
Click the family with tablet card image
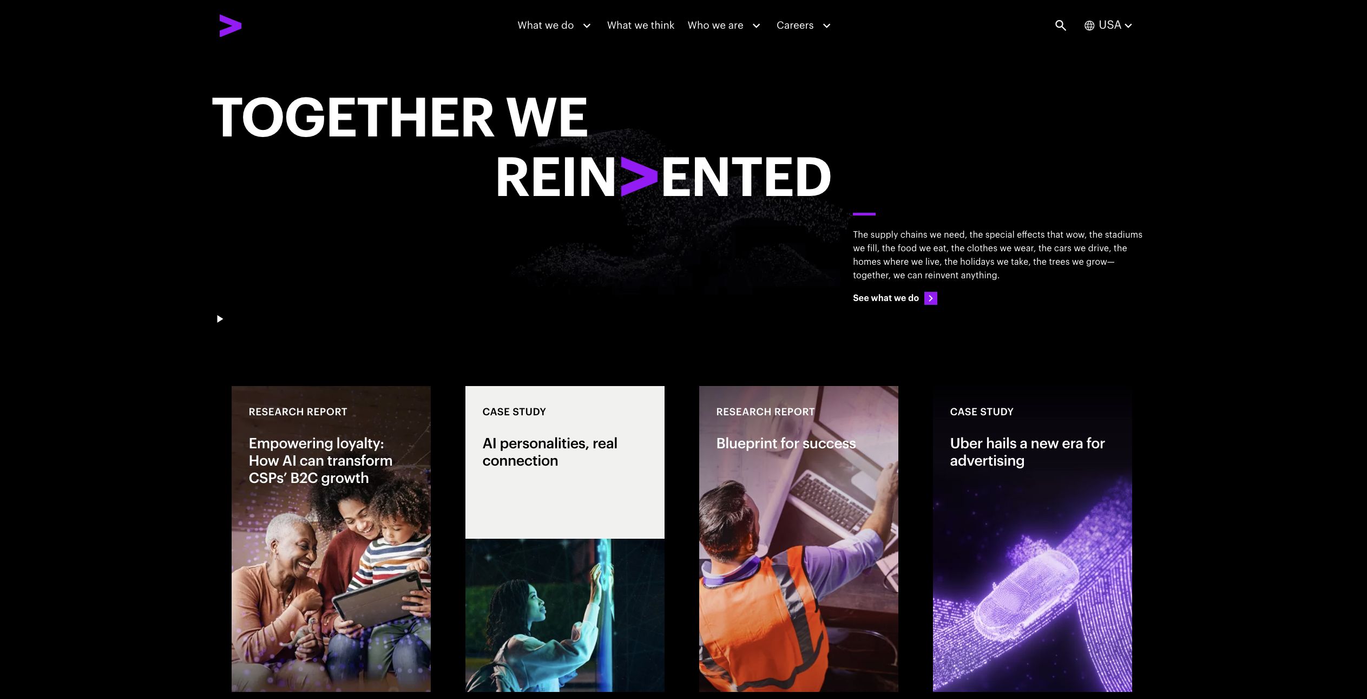(x=331, y=590)
